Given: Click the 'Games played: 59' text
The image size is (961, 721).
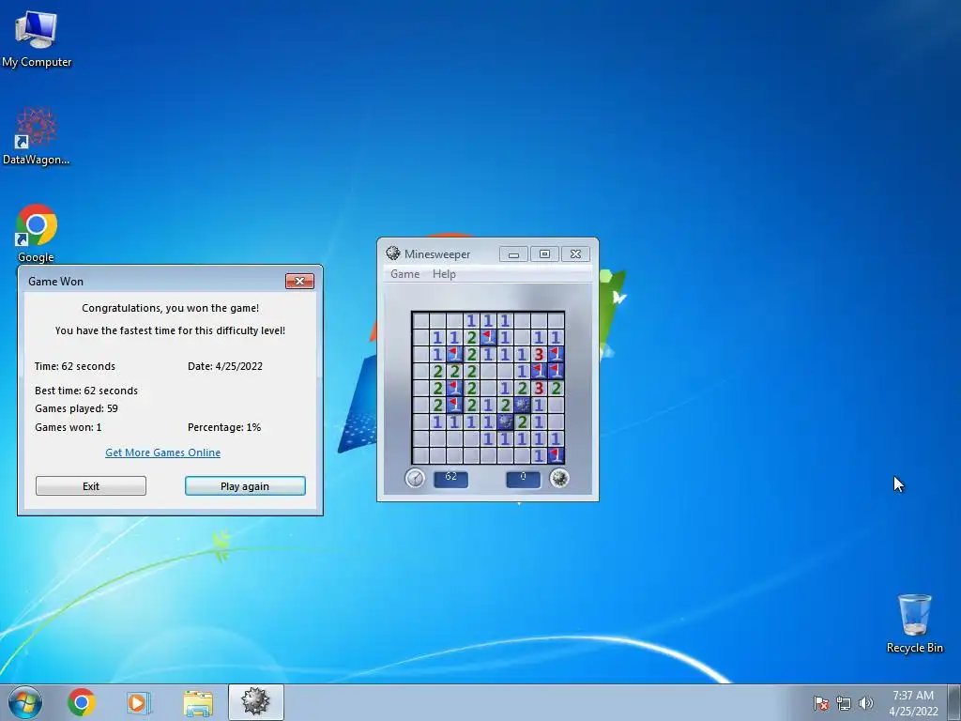Looking at the screenshot, I should pyautogui.click(x=76, y=408).
